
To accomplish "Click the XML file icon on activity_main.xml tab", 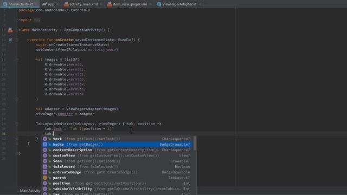I will (x=66, y=4).
